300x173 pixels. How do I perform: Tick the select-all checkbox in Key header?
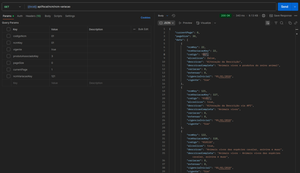[8, 29]
